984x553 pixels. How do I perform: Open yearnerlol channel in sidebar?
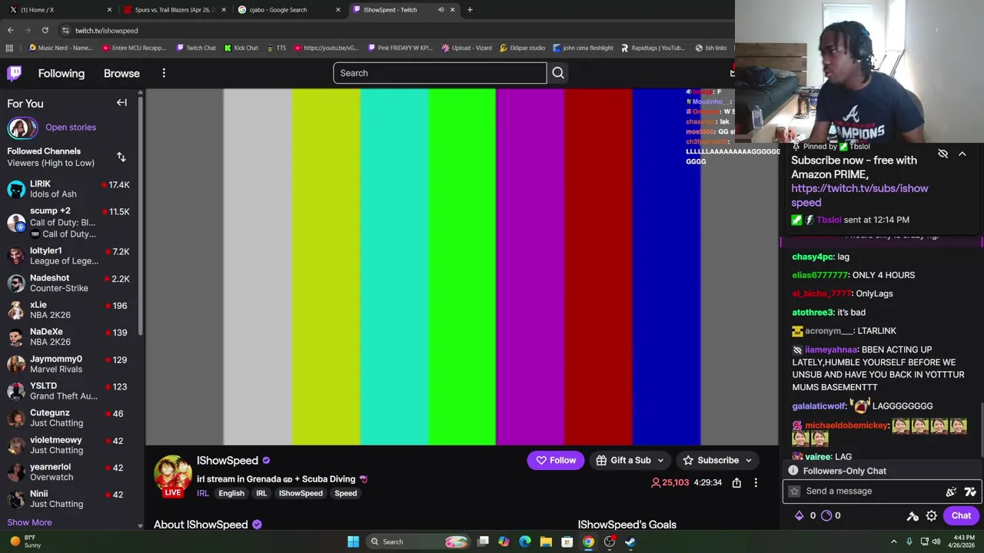(69, 472)
